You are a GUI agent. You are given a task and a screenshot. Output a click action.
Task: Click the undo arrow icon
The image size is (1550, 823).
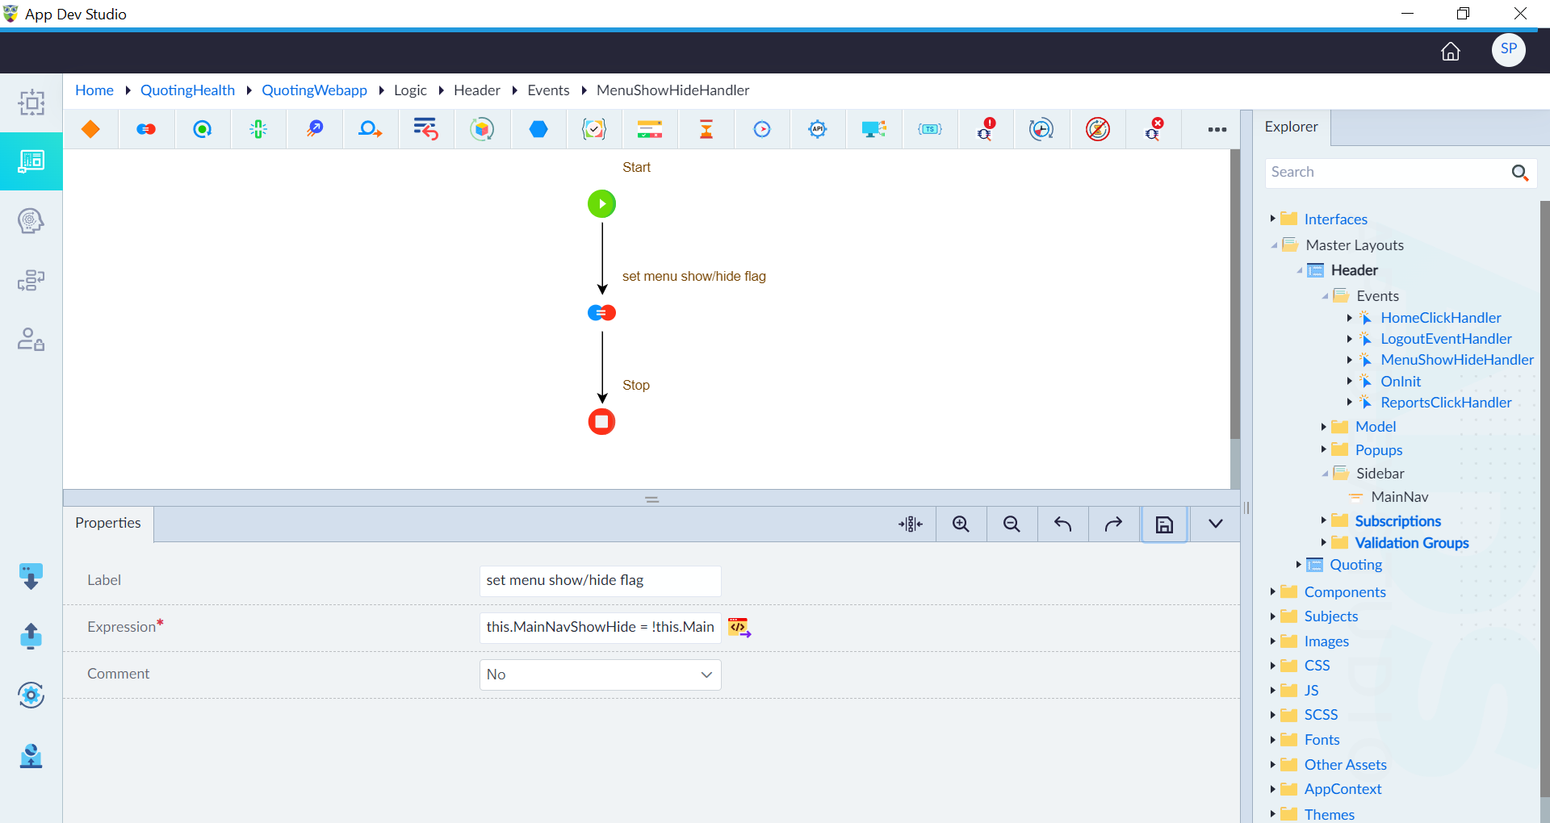1062,524
